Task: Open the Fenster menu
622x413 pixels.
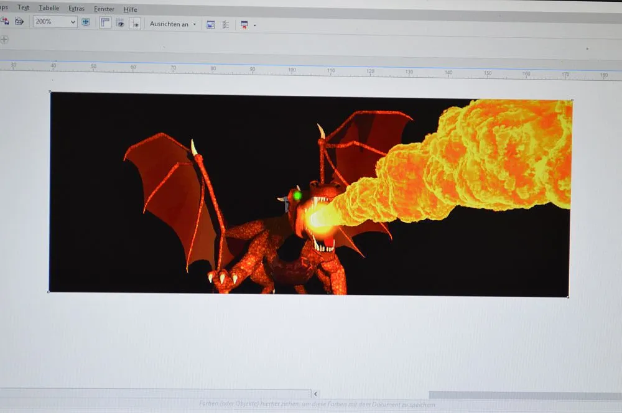Action: click(104, 9)
